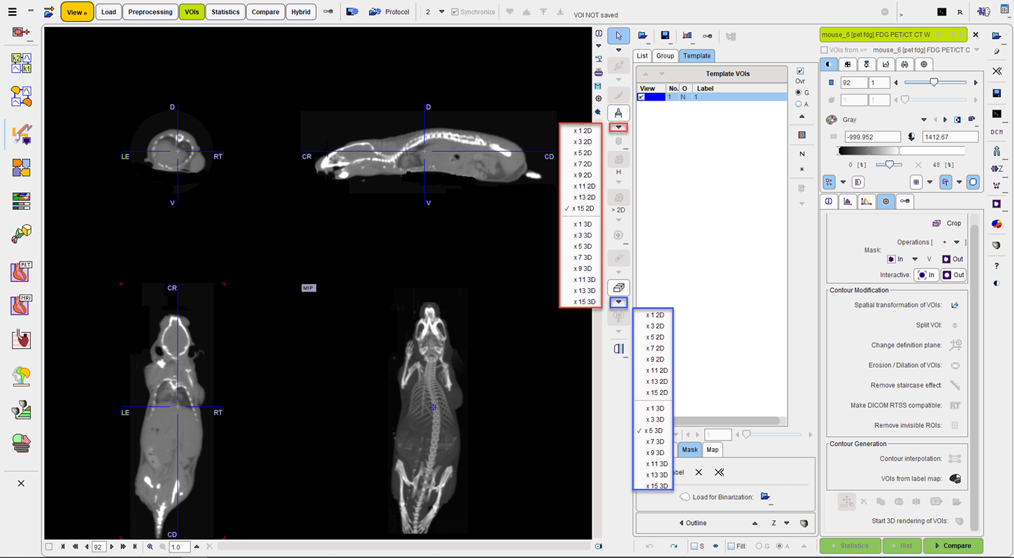
Task: Click the zoom factor field 1.0
Action: (x=179, y=547)
